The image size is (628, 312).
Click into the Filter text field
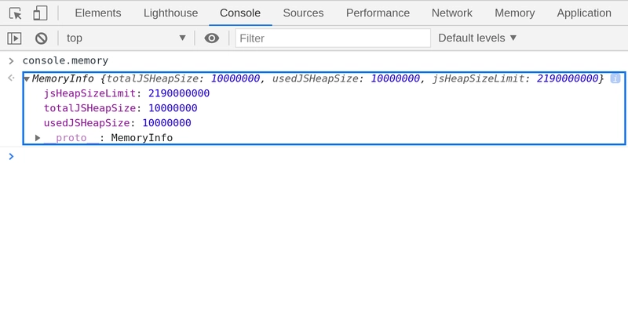(333, 38)
